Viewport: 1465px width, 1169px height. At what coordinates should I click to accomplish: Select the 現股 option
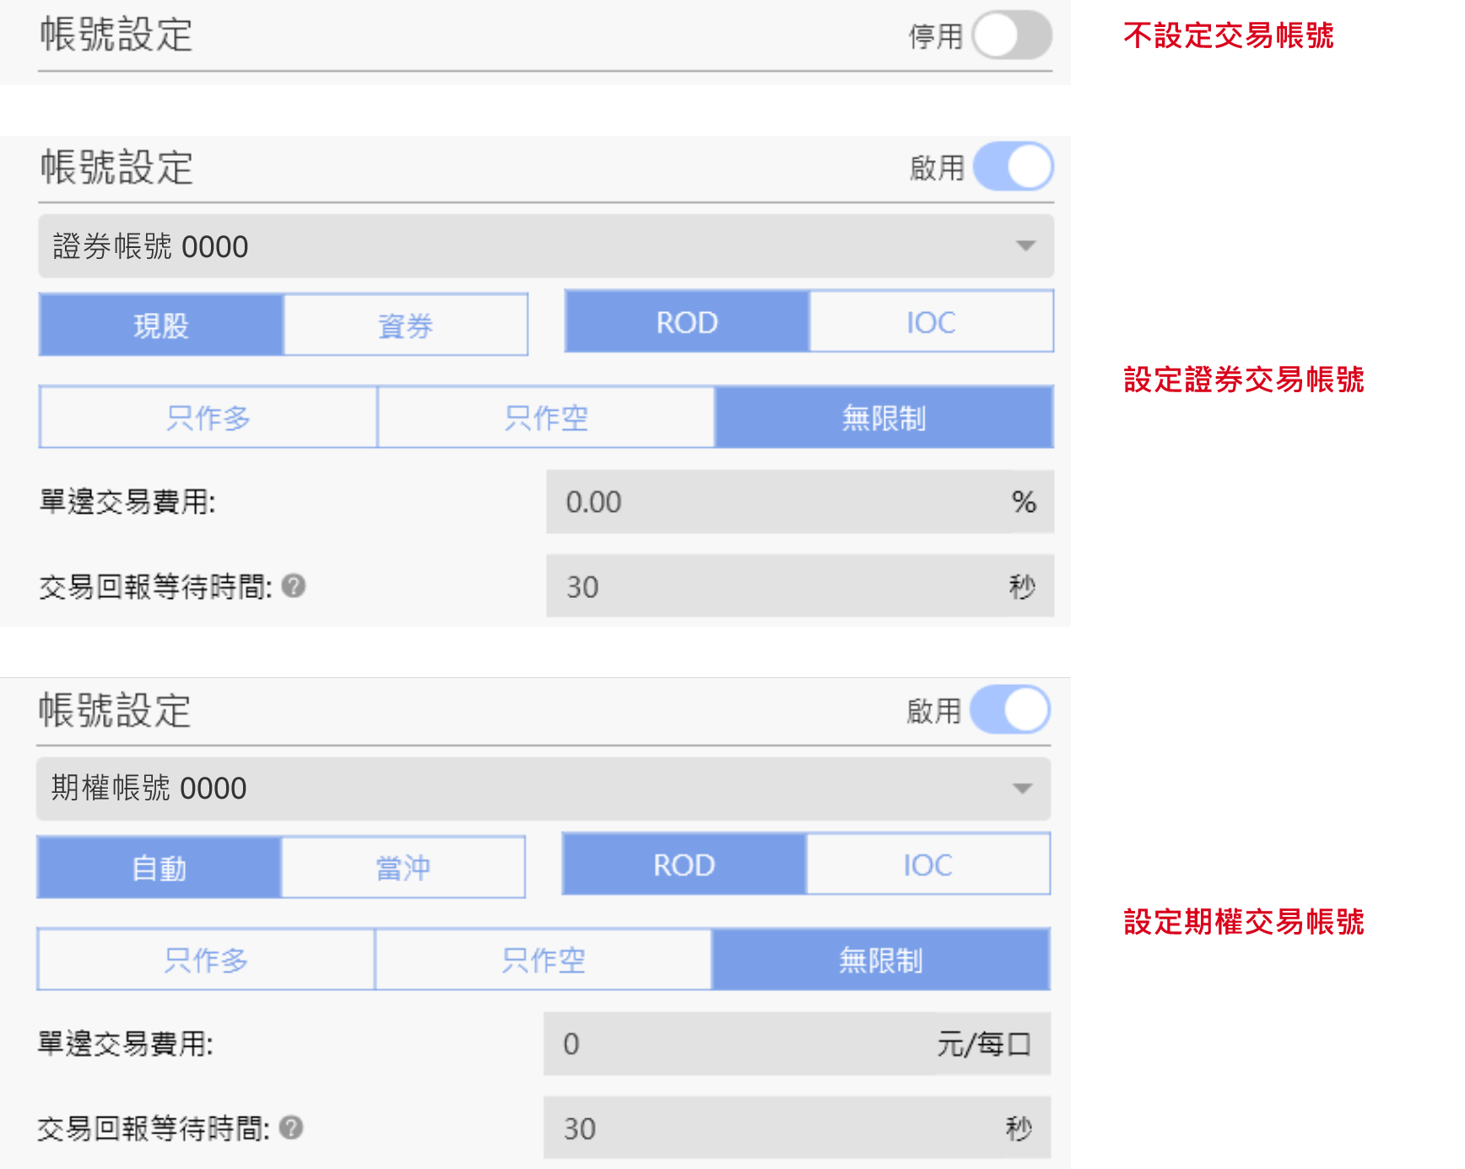click(161, 325)
